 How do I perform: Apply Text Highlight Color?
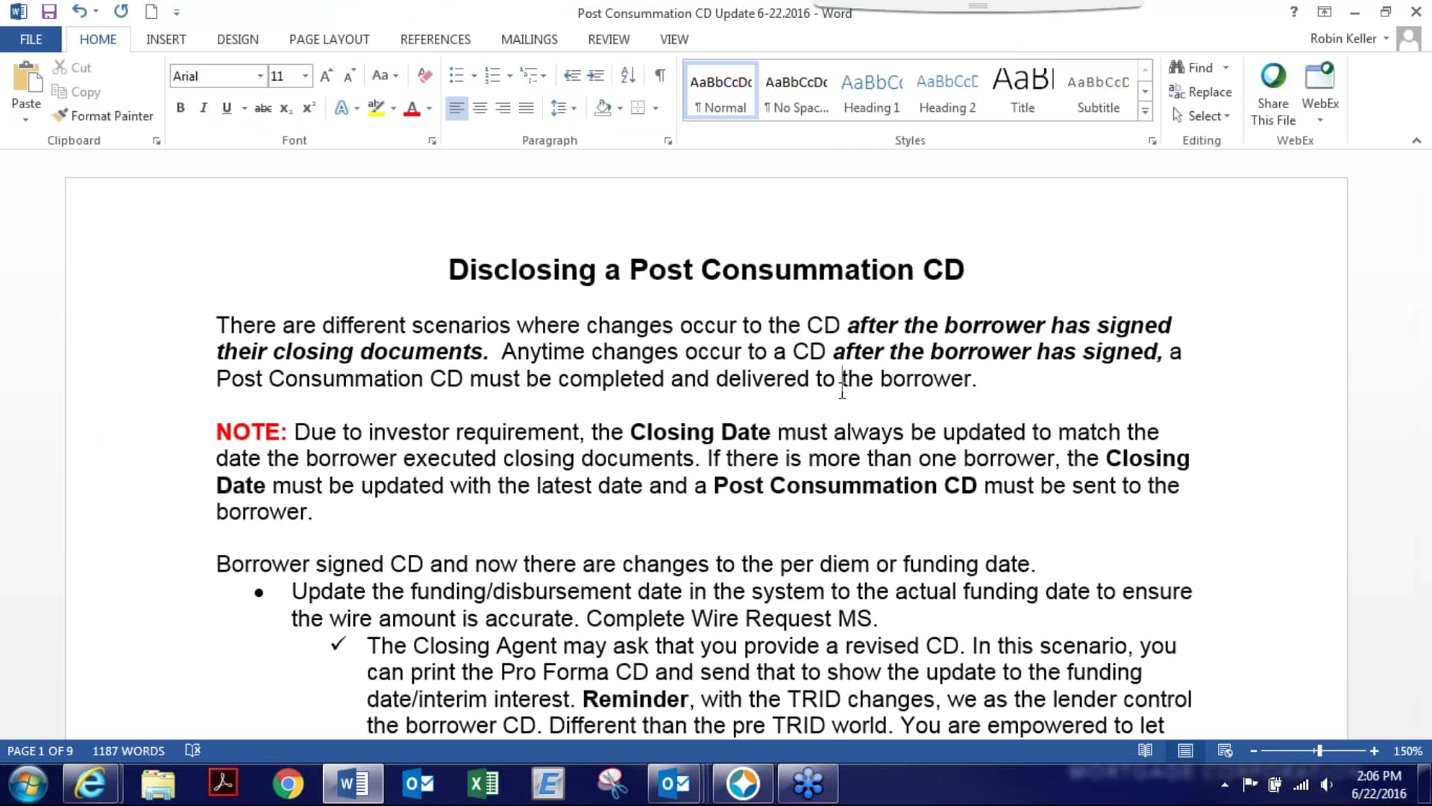377,107
